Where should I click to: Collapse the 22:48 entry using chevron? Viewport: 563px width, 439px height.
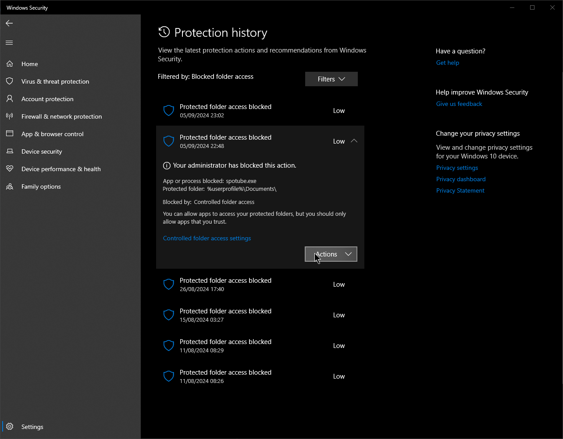tap(354, 141)
